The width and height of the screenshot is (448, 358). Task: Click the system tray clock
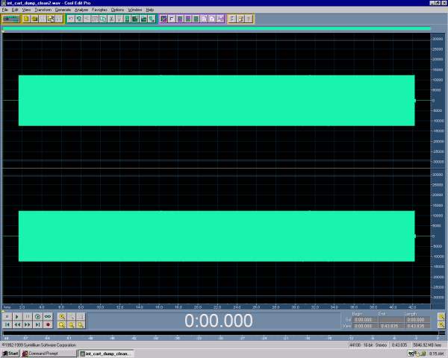(x=436, y=354)
